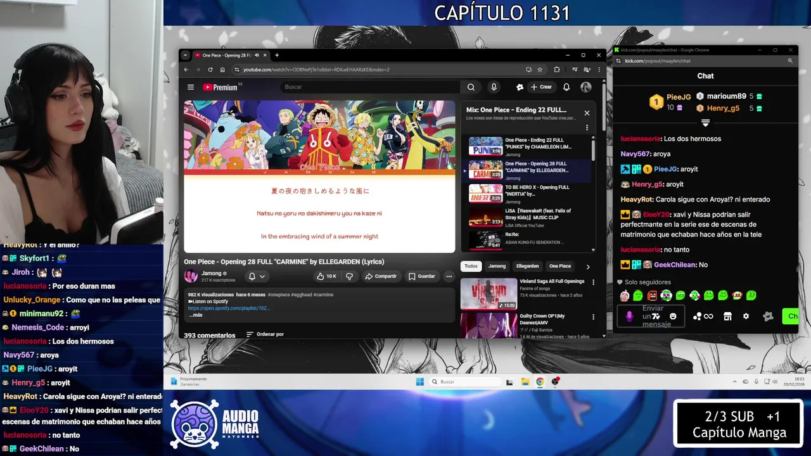811x456 pixels.
Task: Click the YouTube Buscar search field
Action: 371,87
